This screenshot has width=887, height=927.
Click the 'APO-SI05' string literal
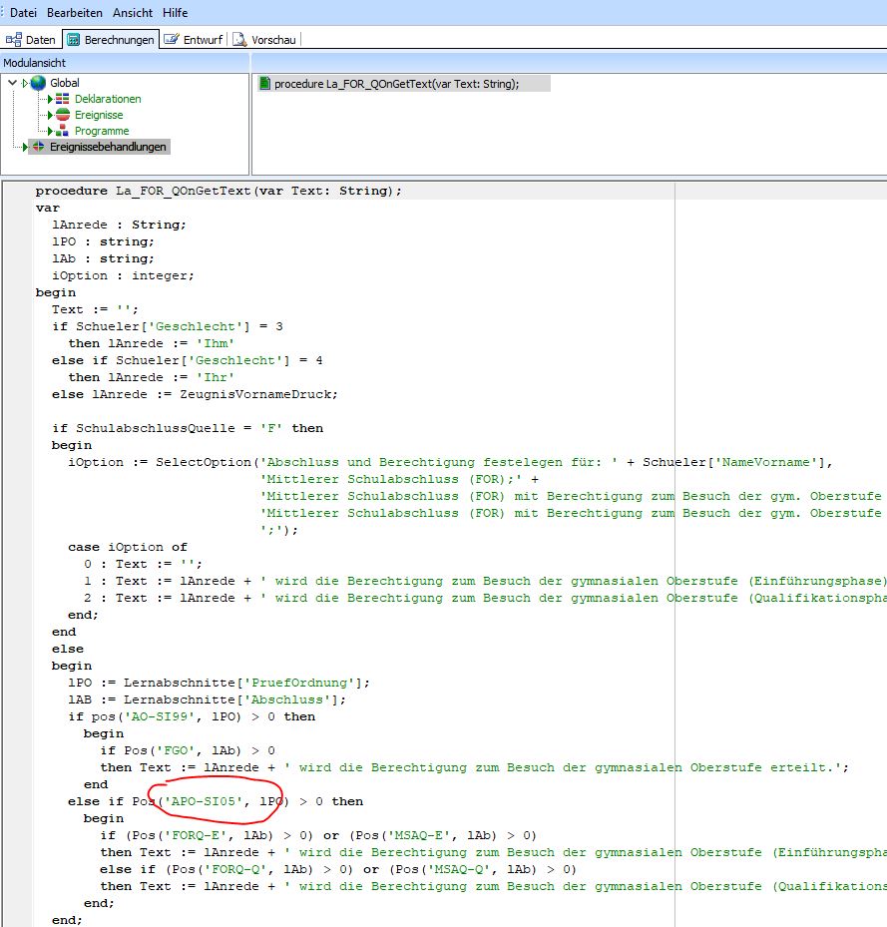204,801
